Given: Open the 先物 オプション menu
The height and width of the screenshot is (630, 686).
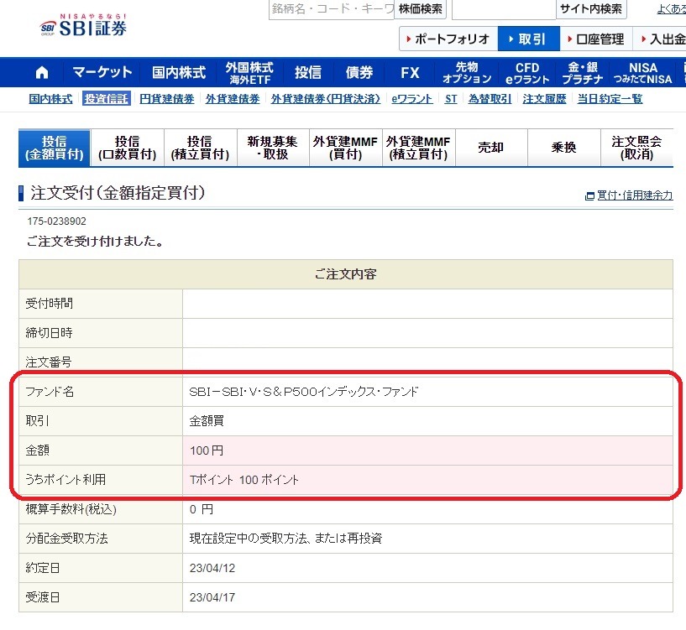Looking at the screenshot, I should [x=467, y=73].
